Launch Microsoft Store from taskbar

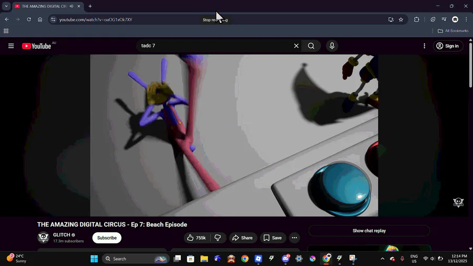click(191, 259)
